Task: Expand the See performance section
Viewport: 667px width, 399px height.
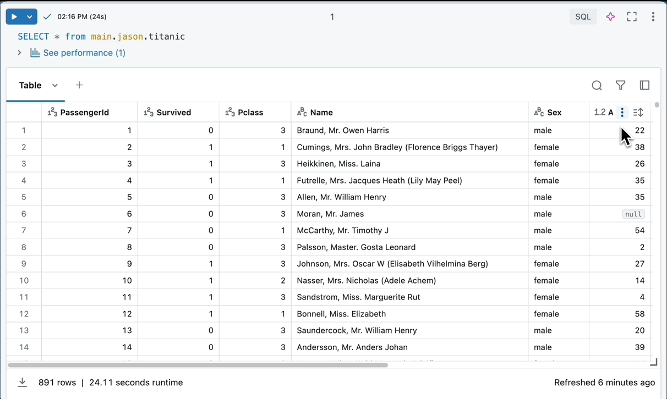Action: 19,53
